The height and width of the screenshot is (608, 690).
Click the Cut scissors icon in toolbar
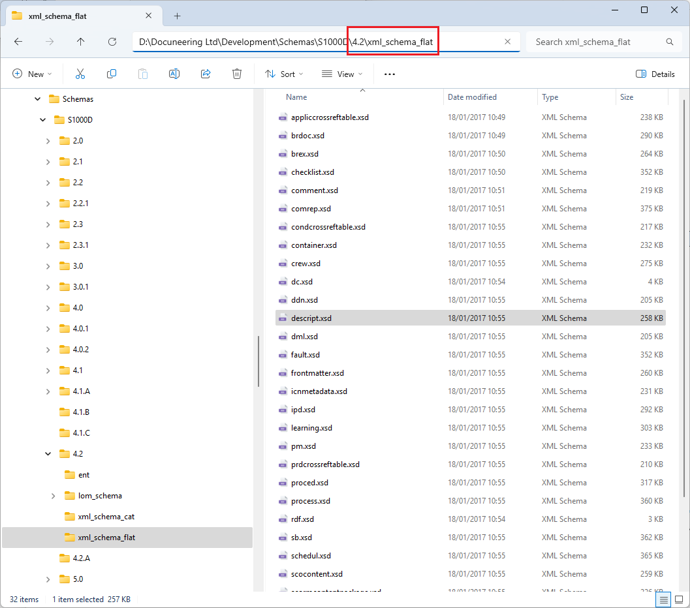point(80,74)
